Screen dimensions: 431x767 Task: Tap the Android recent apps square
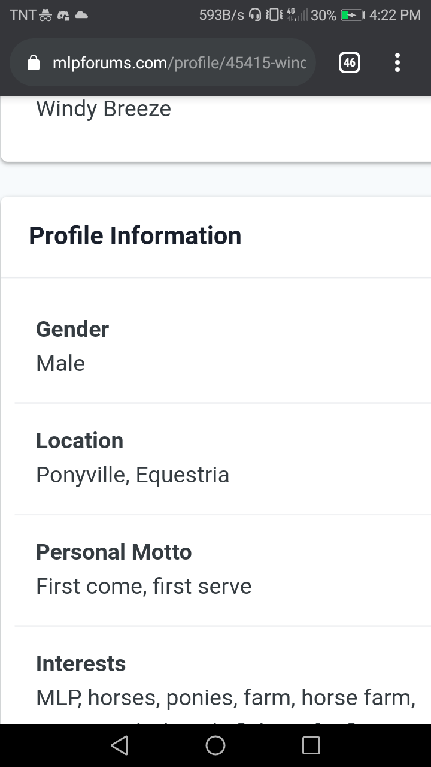311,745
